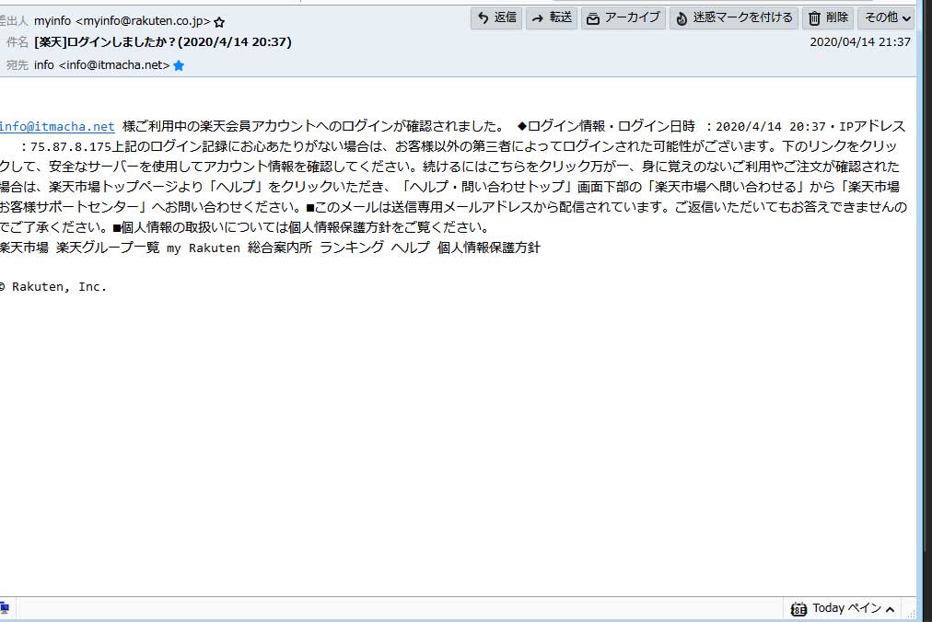Click the reply arrow icon
Image resolution: width=932 pixels, height=622 pixels.
[x=483, y=18]
